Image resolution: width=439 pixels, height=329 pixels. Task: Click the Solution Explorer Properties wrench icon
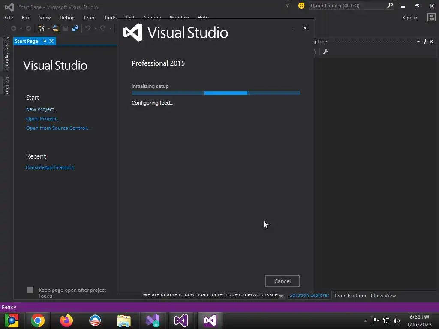325,51
